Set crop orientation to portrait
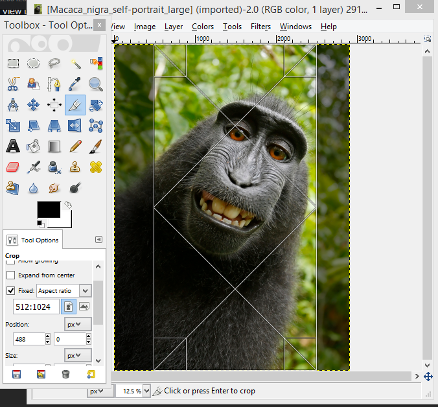Image resolution: width=438 pixels, height=407 pixels. (69, 307)
